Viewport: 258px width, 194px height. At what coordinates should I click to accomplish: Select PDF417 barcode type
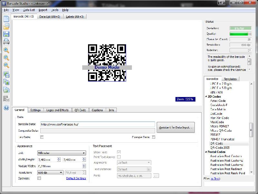215,135
